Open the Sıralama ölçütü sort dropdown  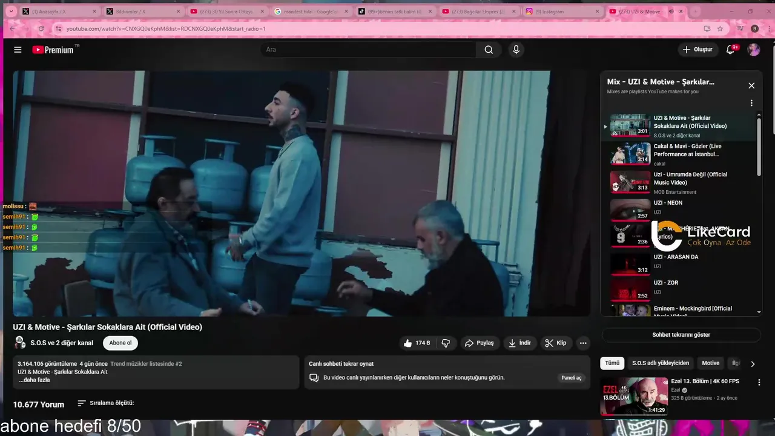[x=105, y=403]
